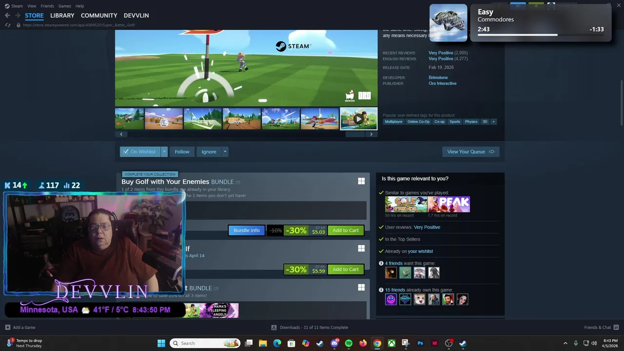Show hidden system tray icons
The height and width of the screenshot is (351, 624).
tap(565, 343)
